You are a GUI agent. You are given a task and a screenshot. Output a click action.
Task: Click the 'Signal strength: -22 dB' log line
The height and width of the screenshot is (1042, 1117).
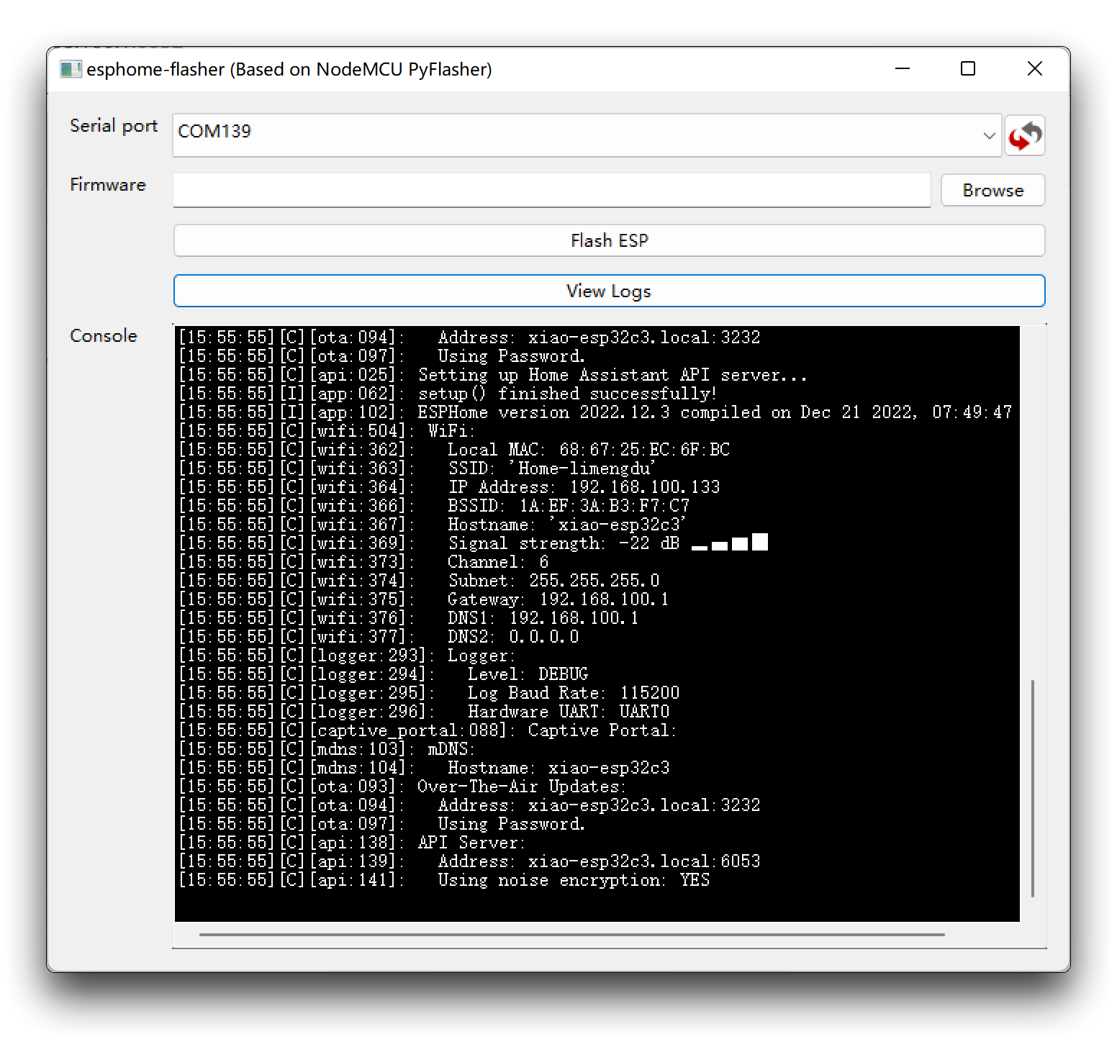coord(474,543)
